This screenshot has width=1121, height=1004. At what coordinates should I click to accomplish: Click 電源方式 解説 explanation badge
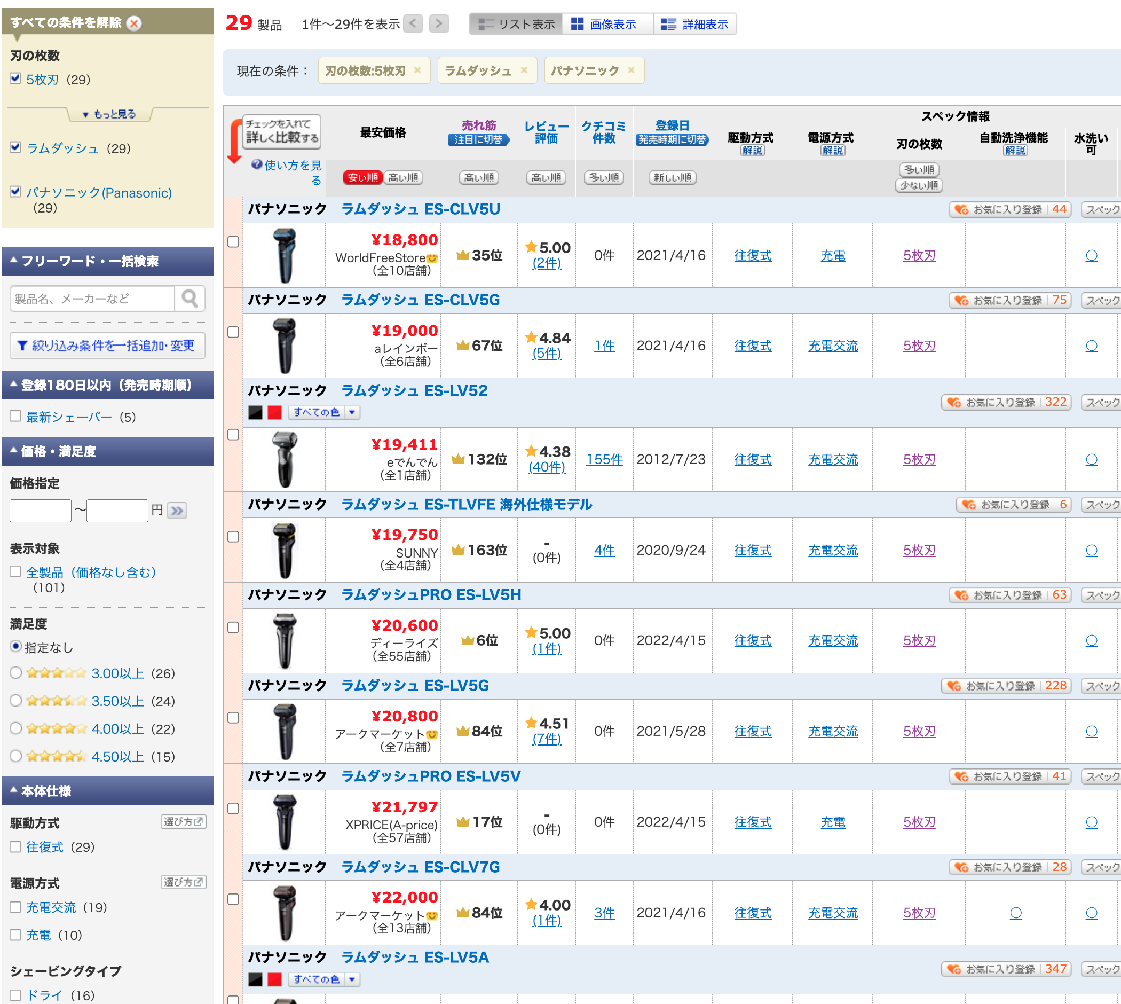[832, 150]
